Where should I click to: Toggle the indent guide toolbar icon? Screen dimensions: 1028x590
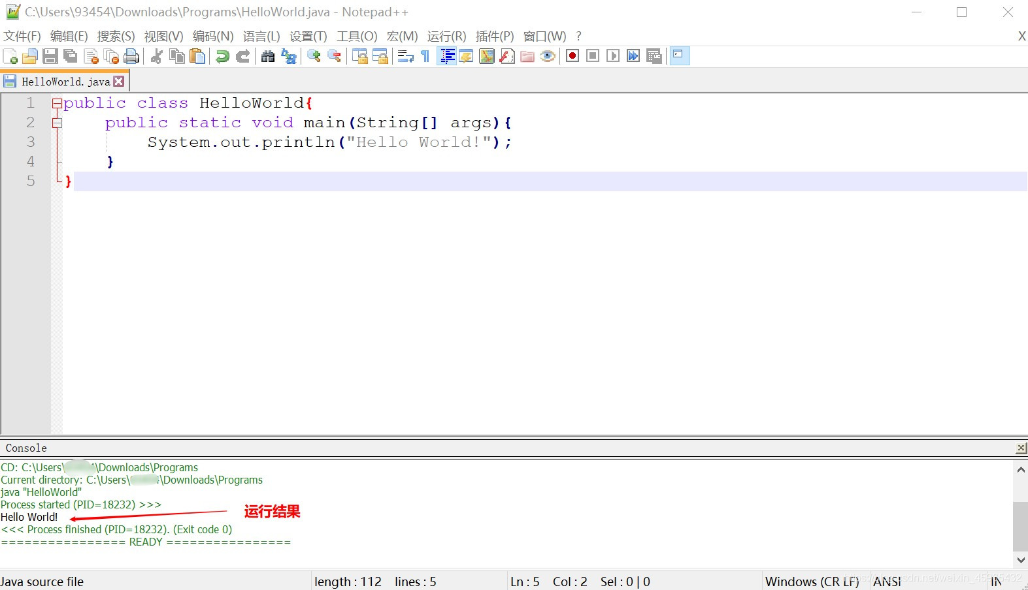pos(446,56)
